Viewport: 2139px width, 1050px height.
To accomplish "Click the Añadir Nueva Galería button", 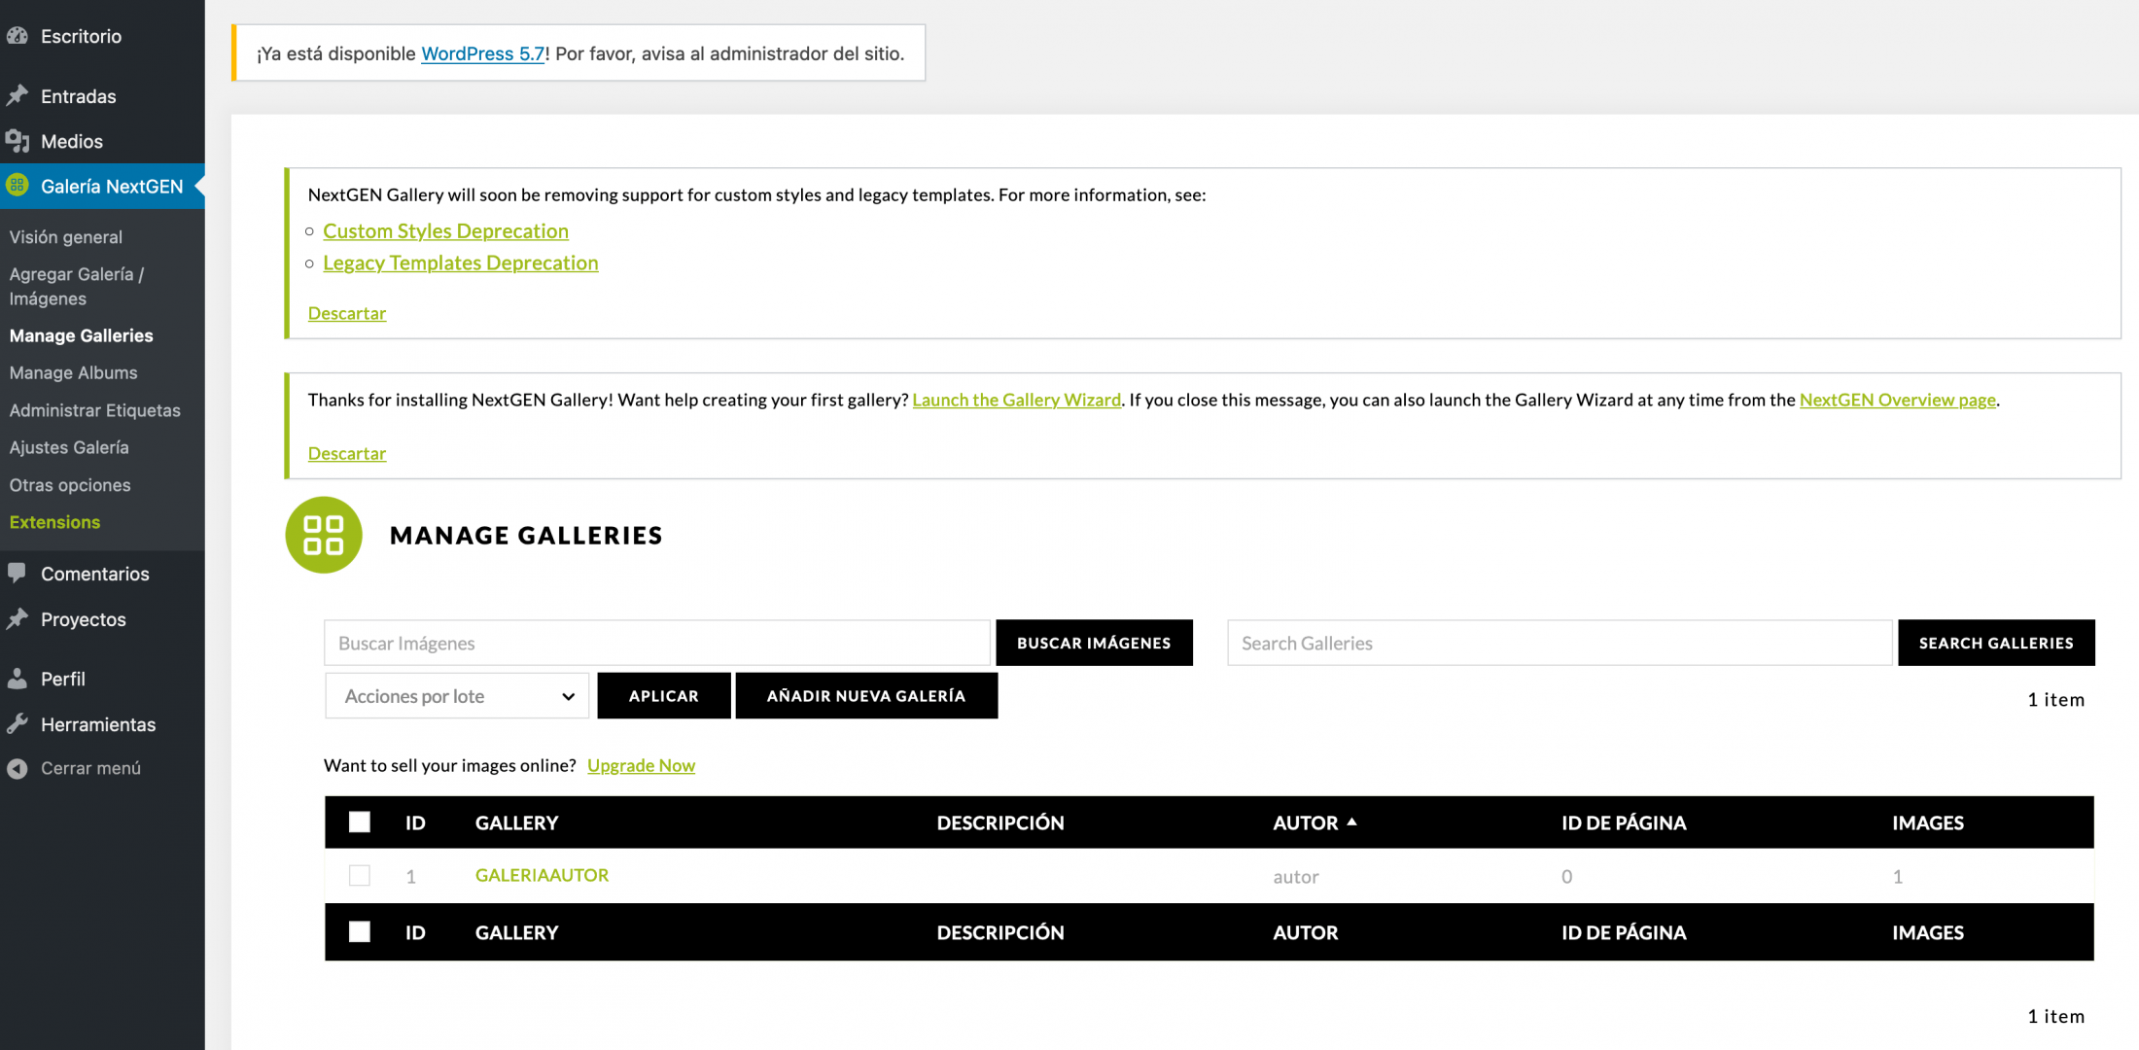I will click(x=866, y=696).
